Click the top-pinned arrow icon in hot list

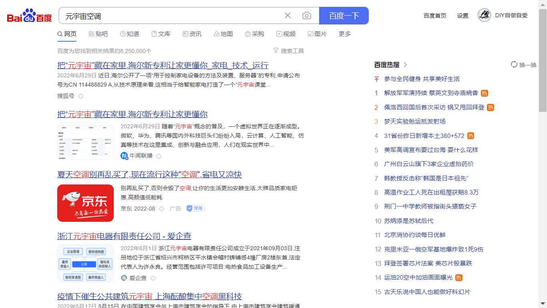point(376,79)
